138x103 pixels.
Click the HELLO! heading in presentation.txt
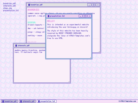point(51,21)
